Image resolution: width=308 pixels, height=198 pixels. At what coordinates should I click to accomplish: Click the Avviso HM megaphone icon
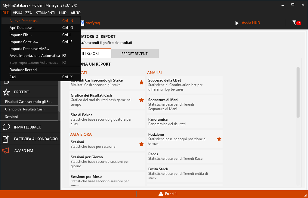coord(5,150)
